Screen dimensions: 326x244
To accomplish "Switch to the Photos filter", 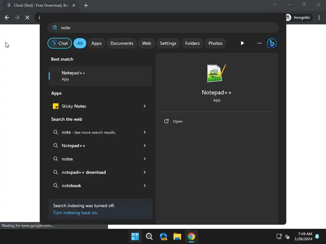I will point(216,43).
